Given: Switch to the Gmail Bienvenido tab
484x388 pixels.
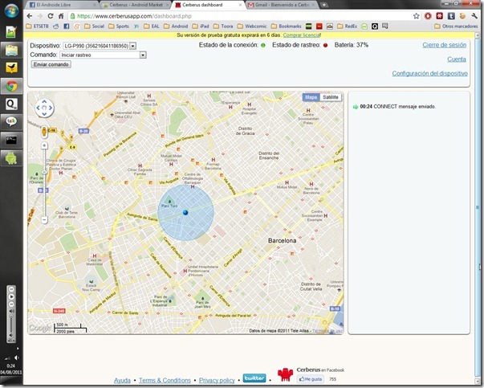Looking at the screenshot, I should coord(282,5).
